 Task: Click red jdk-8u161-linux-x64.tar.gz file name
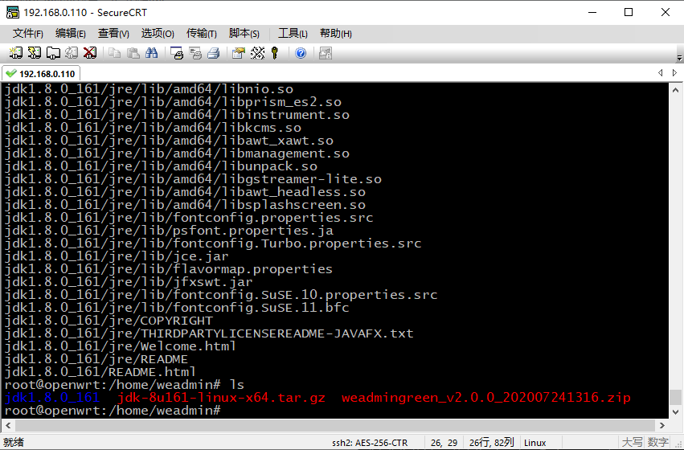coord(221,397)
